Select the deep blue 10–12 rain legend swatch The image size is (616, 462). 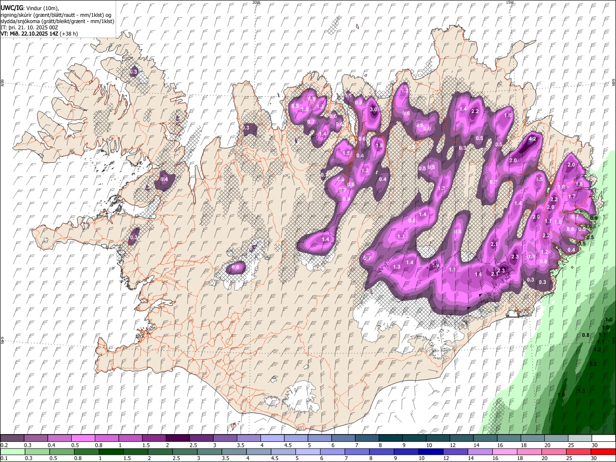point(431,451)
